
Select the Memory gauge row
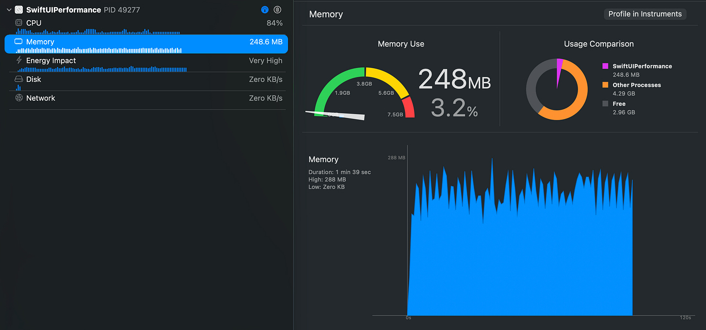(146, 44)
